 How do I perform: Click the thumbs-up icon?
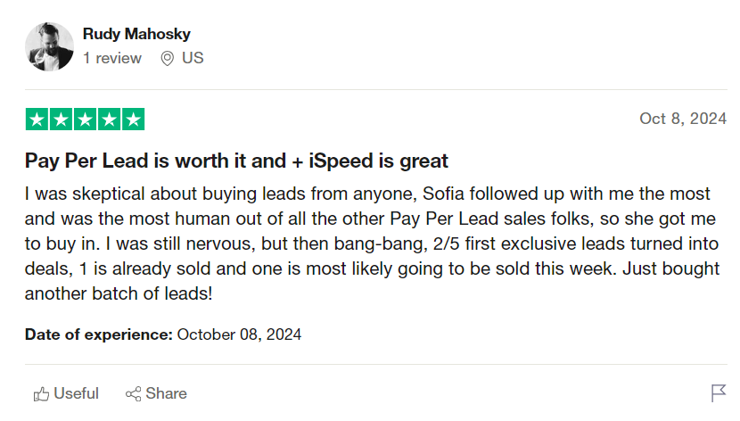pyautogui.click(x=41, y=393)
